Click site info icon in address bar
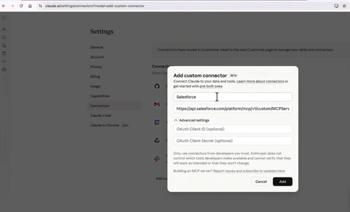Image resolution: width=350 pixels, height=212 pixels. point(40,6)
